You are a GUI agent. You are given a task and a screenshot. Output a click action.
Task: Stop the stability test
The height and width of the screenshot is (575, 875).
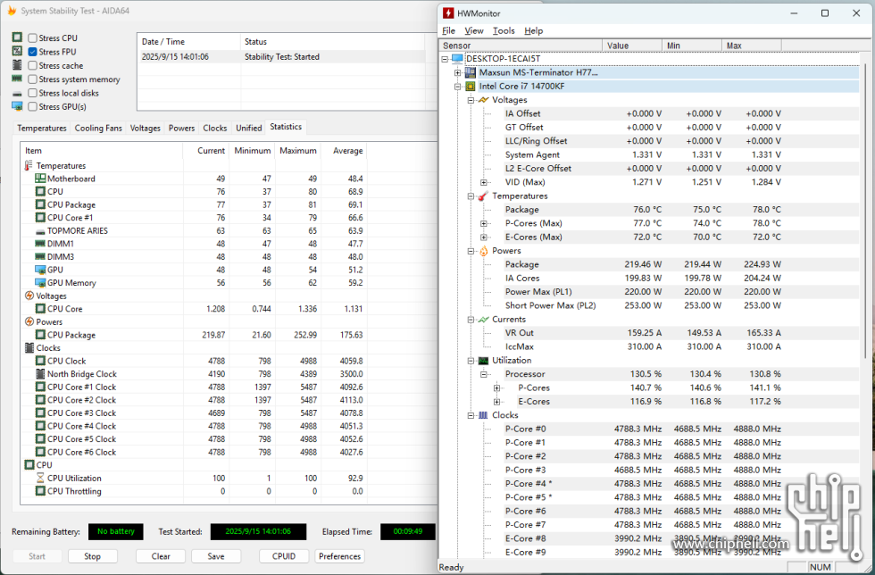93,556
